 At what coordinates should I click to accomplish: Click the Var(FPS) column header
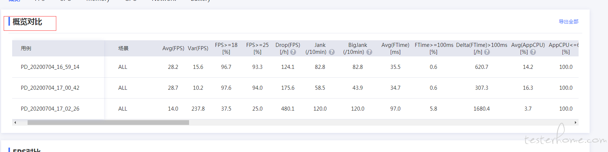coord(198,48)
